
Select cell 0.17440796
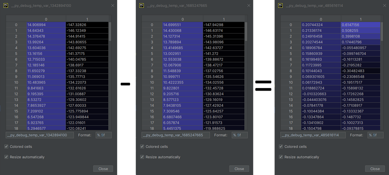click(x=360, y=42)
